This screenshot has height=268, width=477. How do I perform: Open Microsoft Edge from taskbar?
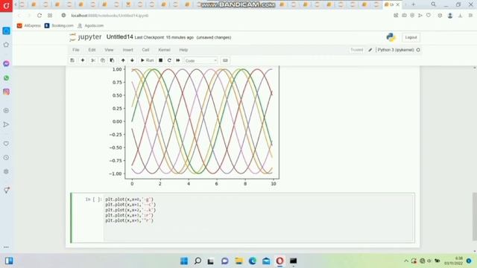[253, 261]
